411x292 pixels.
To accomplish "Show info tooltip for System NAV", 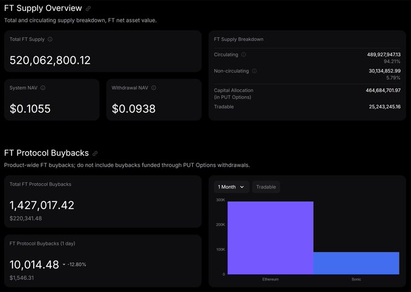I will pyautogui.click(x=43, y=88).
